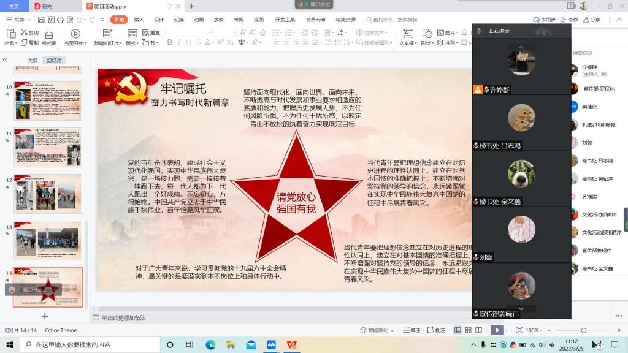Click the Cut (剪切) scissors icon
The width and height of the screenshot is (628, 353).
point(25,32)
